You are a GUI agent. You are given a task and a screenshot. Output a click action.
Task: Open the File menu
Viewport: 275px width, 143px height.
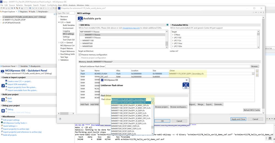(x=2, y=5)
